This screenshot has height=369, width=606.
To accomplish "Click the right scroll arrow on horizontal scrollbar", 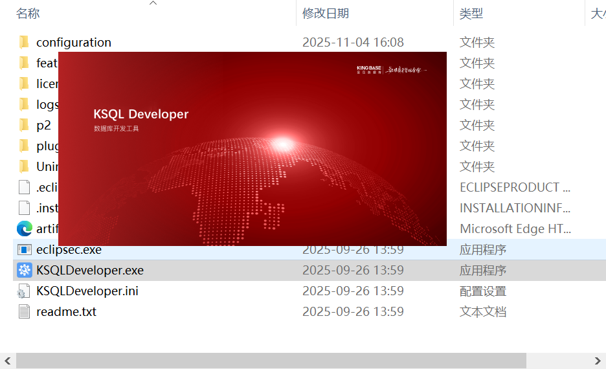I will pyautogui.click(x=600, y=361).
